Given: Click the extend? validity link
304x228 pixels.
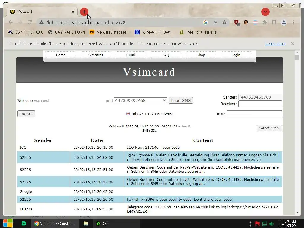Looking at the screenshot, I should 184,126.
